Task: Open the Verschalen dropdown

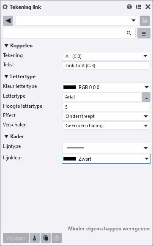Action: [x=106, y=126]
